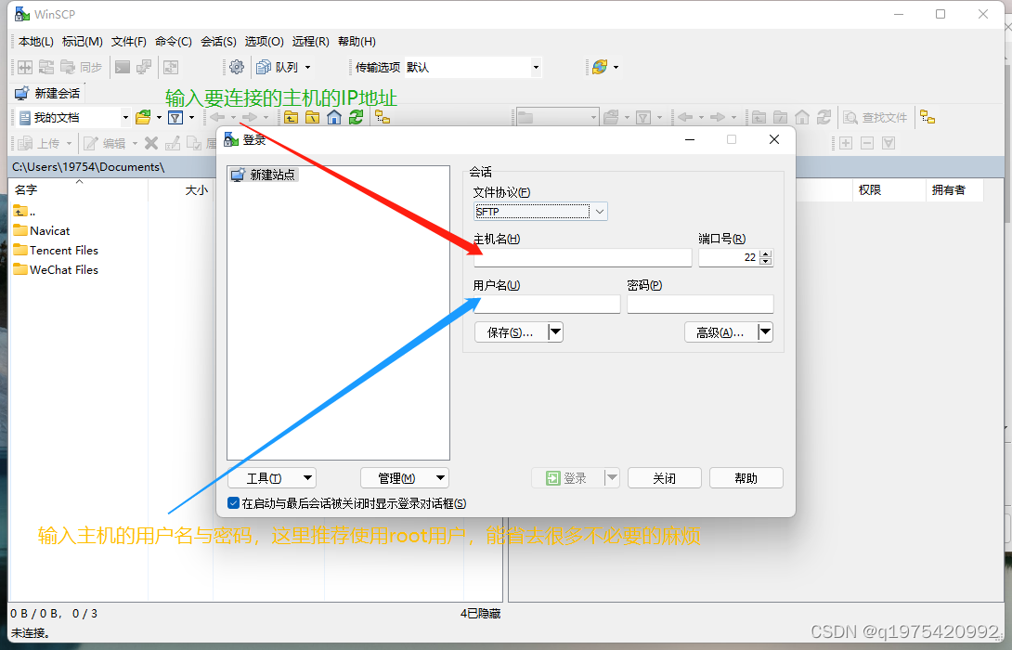Click the local open directory folder icon
This screenshot has width=1012, height=650.
pyautogui.click(x=143, y=118)
